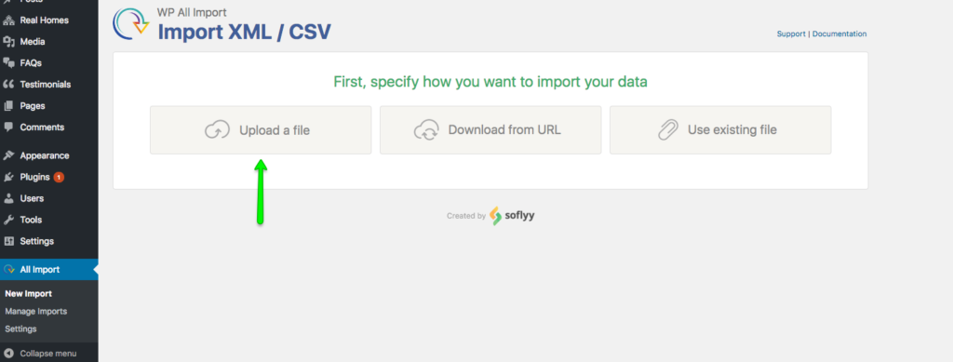Click the download cloud sync icon
This screenshot has height=362, width=953.
coord(426,130)
